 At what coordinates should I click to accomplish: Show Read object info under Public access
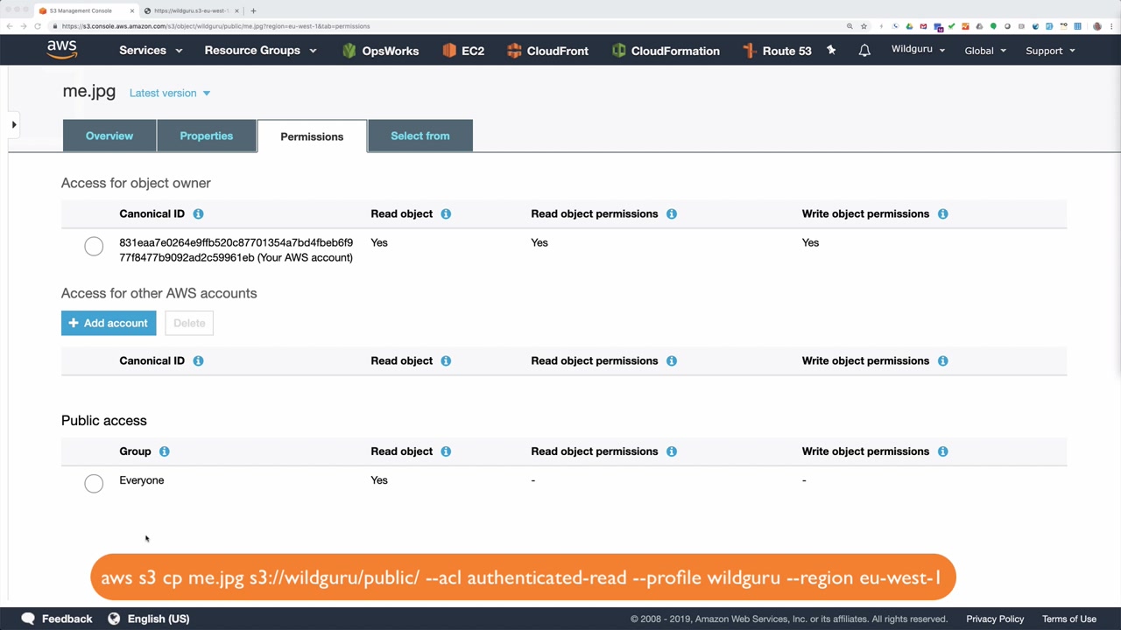(x=446, y=451)
